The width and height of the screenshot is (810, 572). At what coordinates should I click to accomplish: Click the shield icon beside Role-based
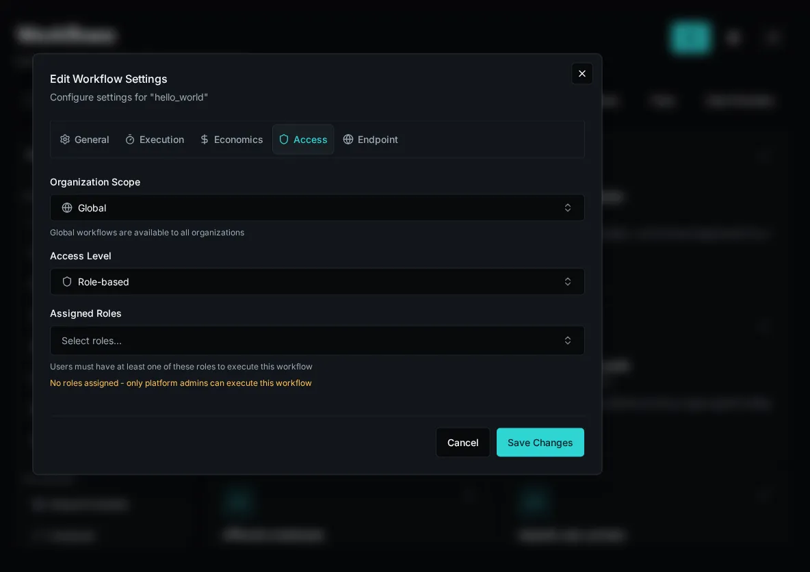point(67,282)
